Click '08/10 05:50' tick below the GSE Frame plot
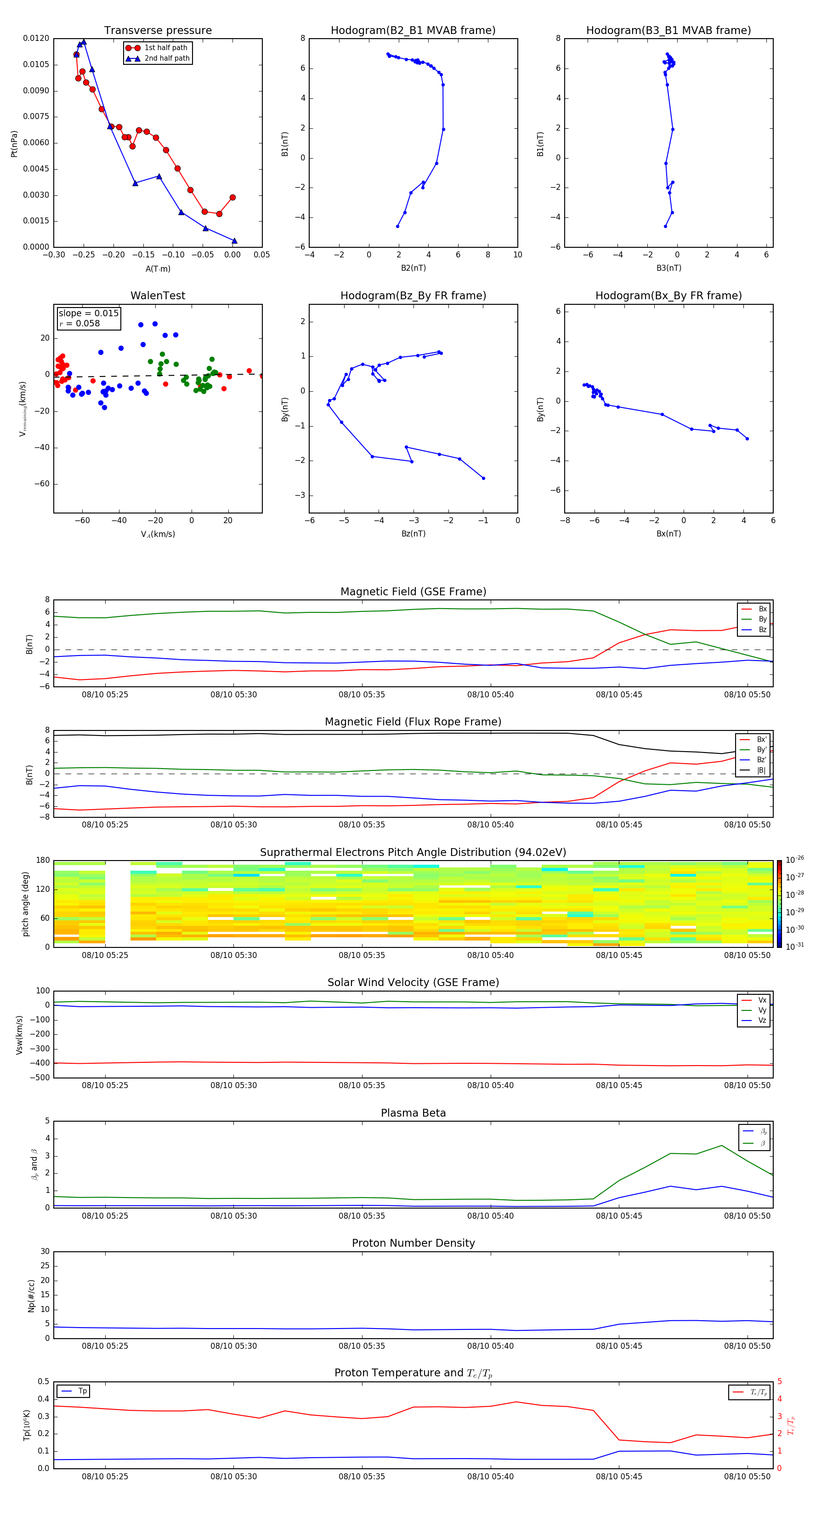This screenshot has width=827, height=1517. pos(747,695)
